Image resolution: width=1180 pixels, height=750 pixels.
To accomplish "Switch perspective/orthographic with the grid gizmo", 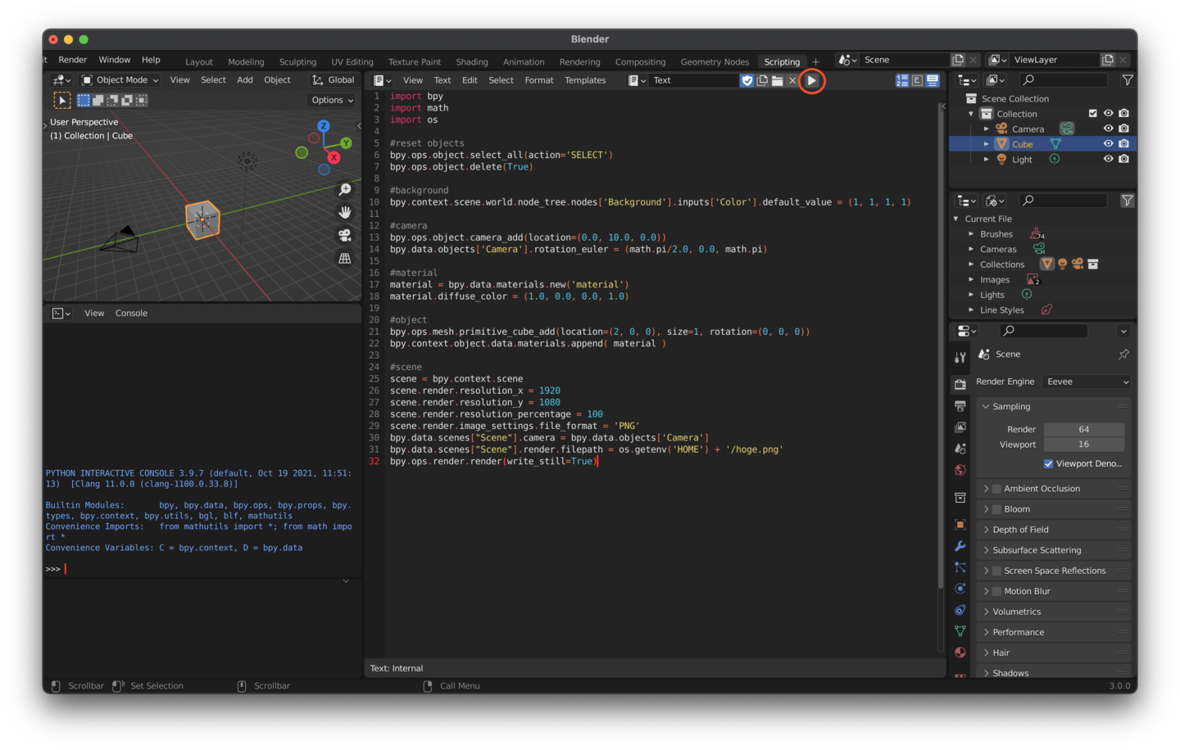I will tap(345, 258).
